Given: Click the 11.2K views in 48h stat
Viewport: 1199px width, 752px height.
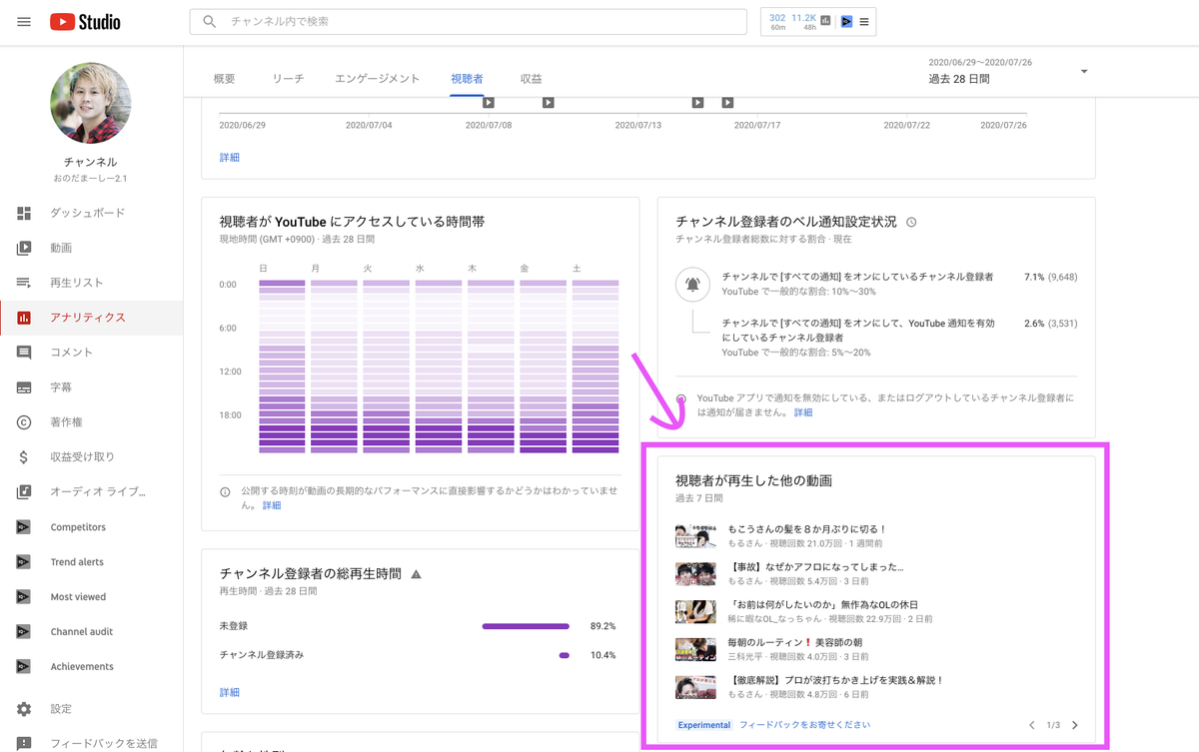Looking at the screenshot, I should tap(803, 21).
